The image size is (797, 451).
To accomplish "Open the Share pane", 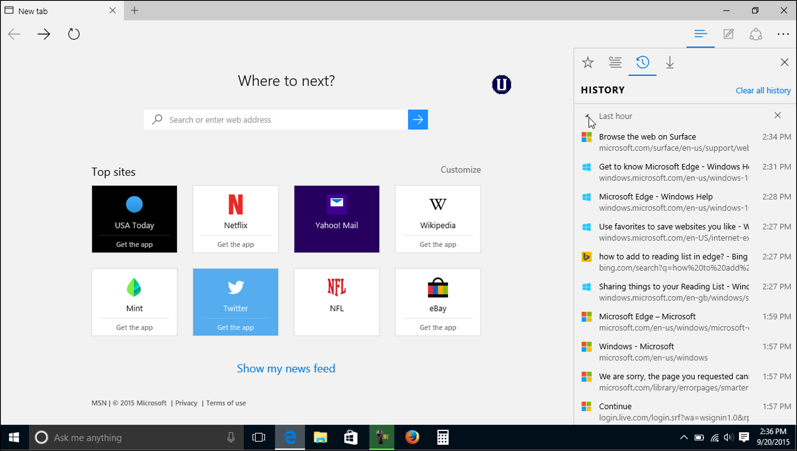I will (x=756, y=34).
